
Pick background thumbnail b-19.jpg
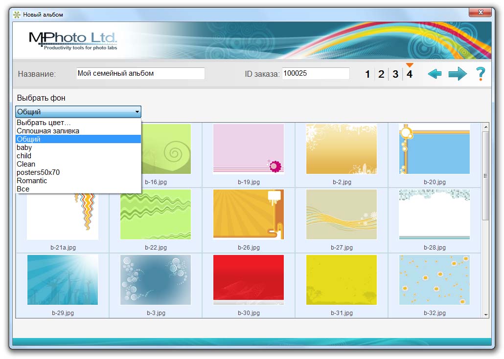click(249, 149)
